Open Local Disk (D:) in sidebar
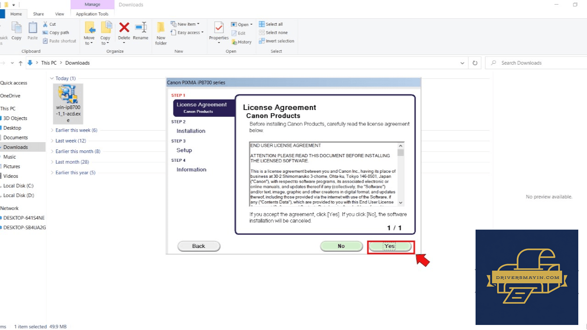587x330 pixels. [x=18, y=195]
